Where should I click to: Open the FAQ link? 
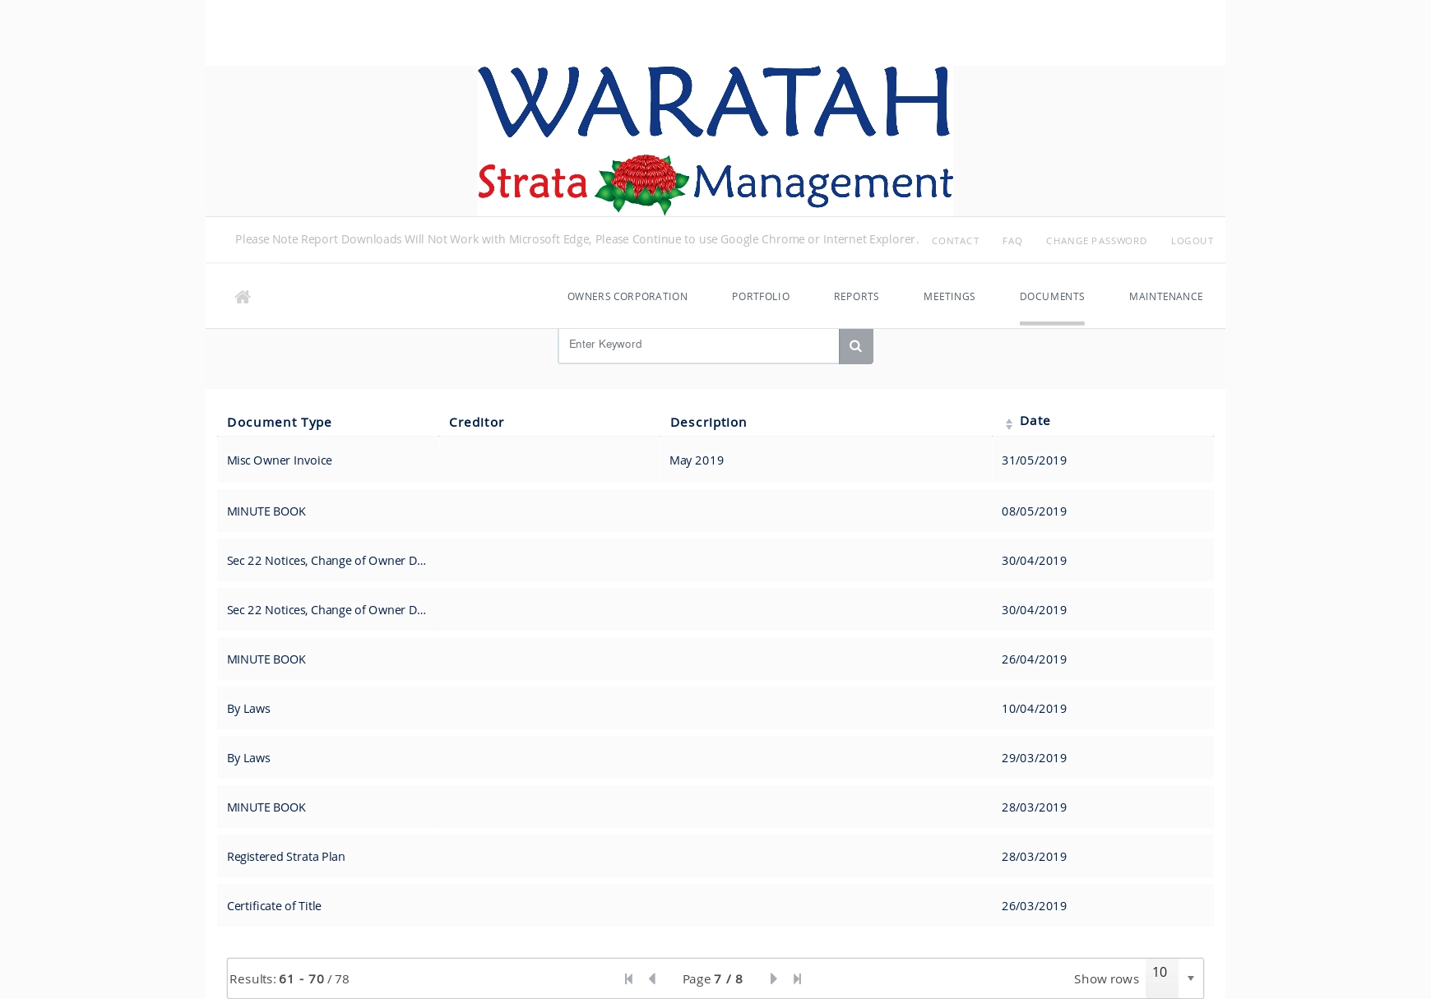click(x=1012, y=241)
